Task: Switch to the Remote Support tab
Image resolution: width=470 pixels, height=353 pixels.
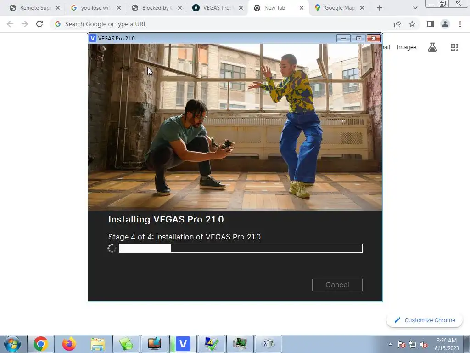Action: 35,8
